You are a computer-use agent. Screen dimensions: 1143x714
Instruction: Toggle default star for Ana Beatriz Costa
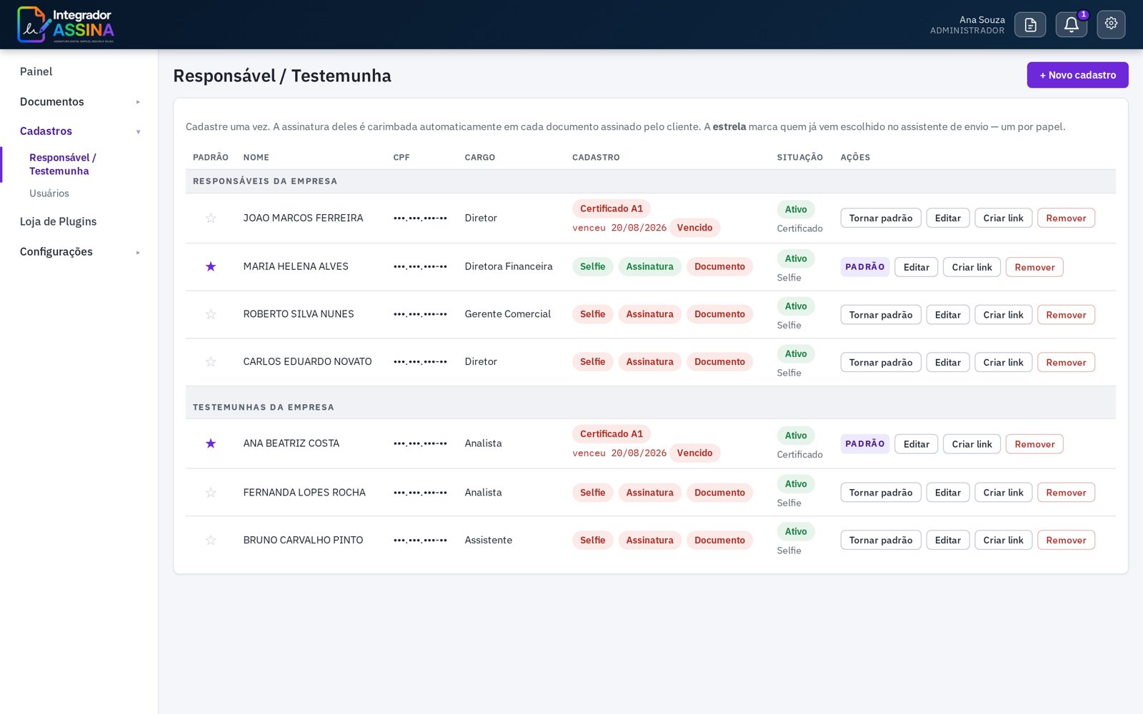click(x=211, y=444)
